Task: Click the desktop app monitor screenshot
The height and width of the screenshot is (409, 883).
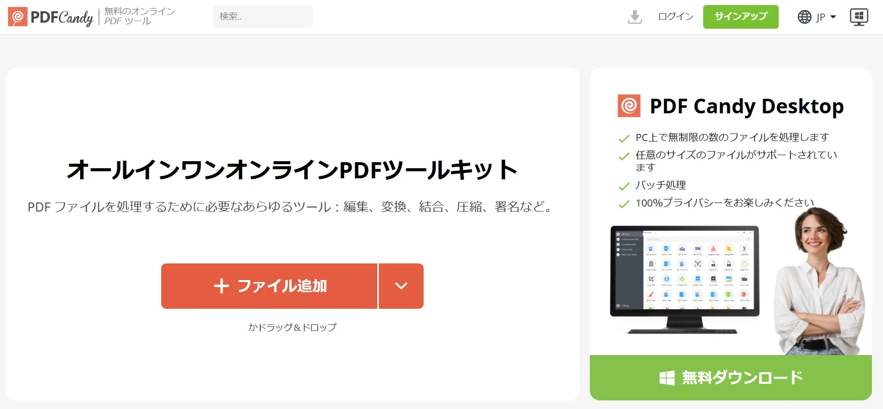Action: pyautogui.click(x=685, y=280)
